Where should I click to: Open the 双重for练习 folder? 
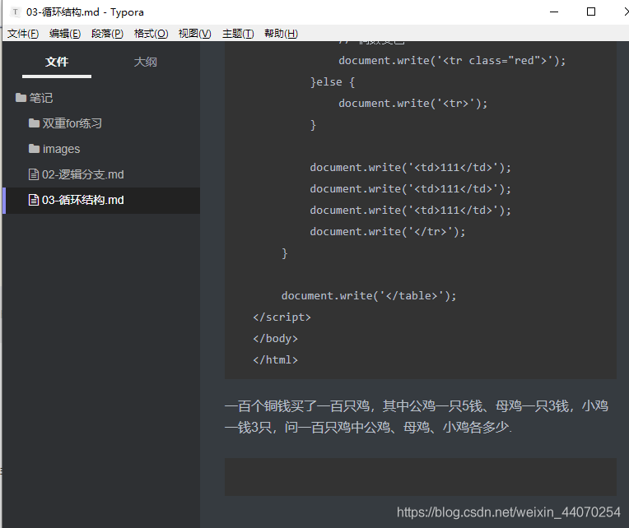tap(72, 123)
